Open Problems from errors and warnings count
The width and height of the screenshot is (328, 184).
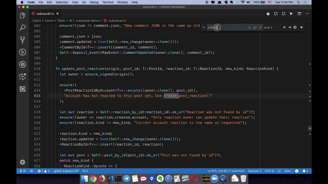tap(44, 171)
